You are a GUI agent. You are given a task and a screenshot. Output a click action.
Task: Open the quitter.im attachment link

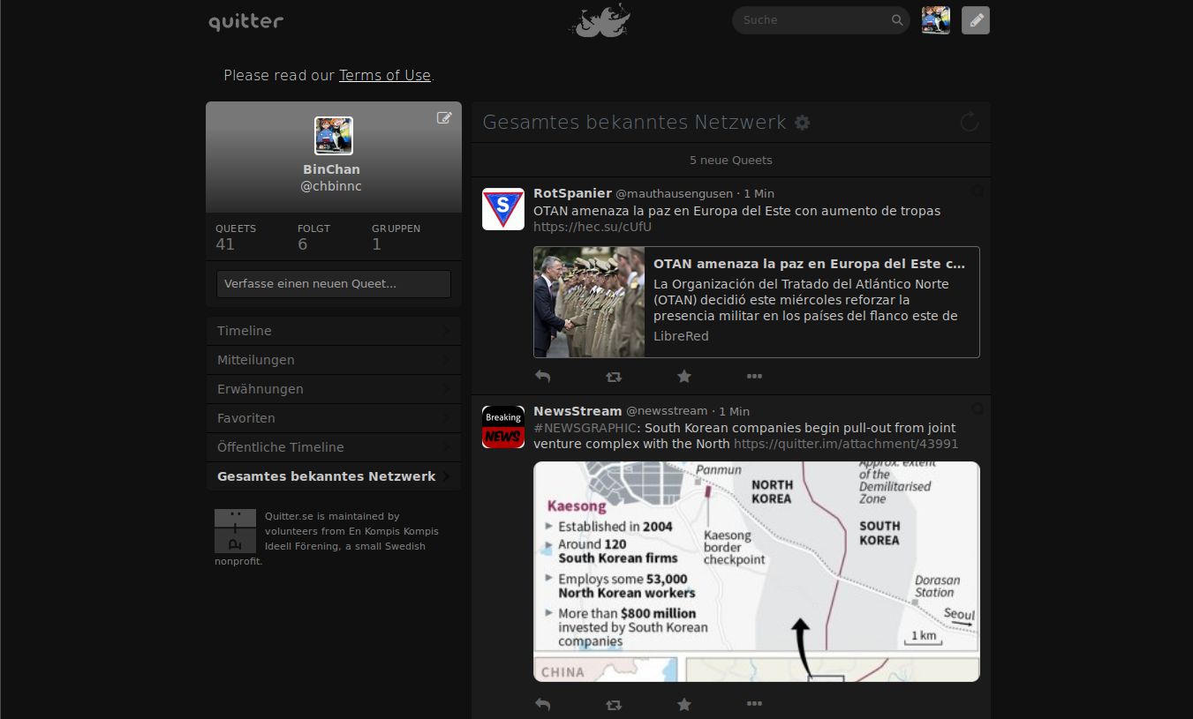click(846, 444)
